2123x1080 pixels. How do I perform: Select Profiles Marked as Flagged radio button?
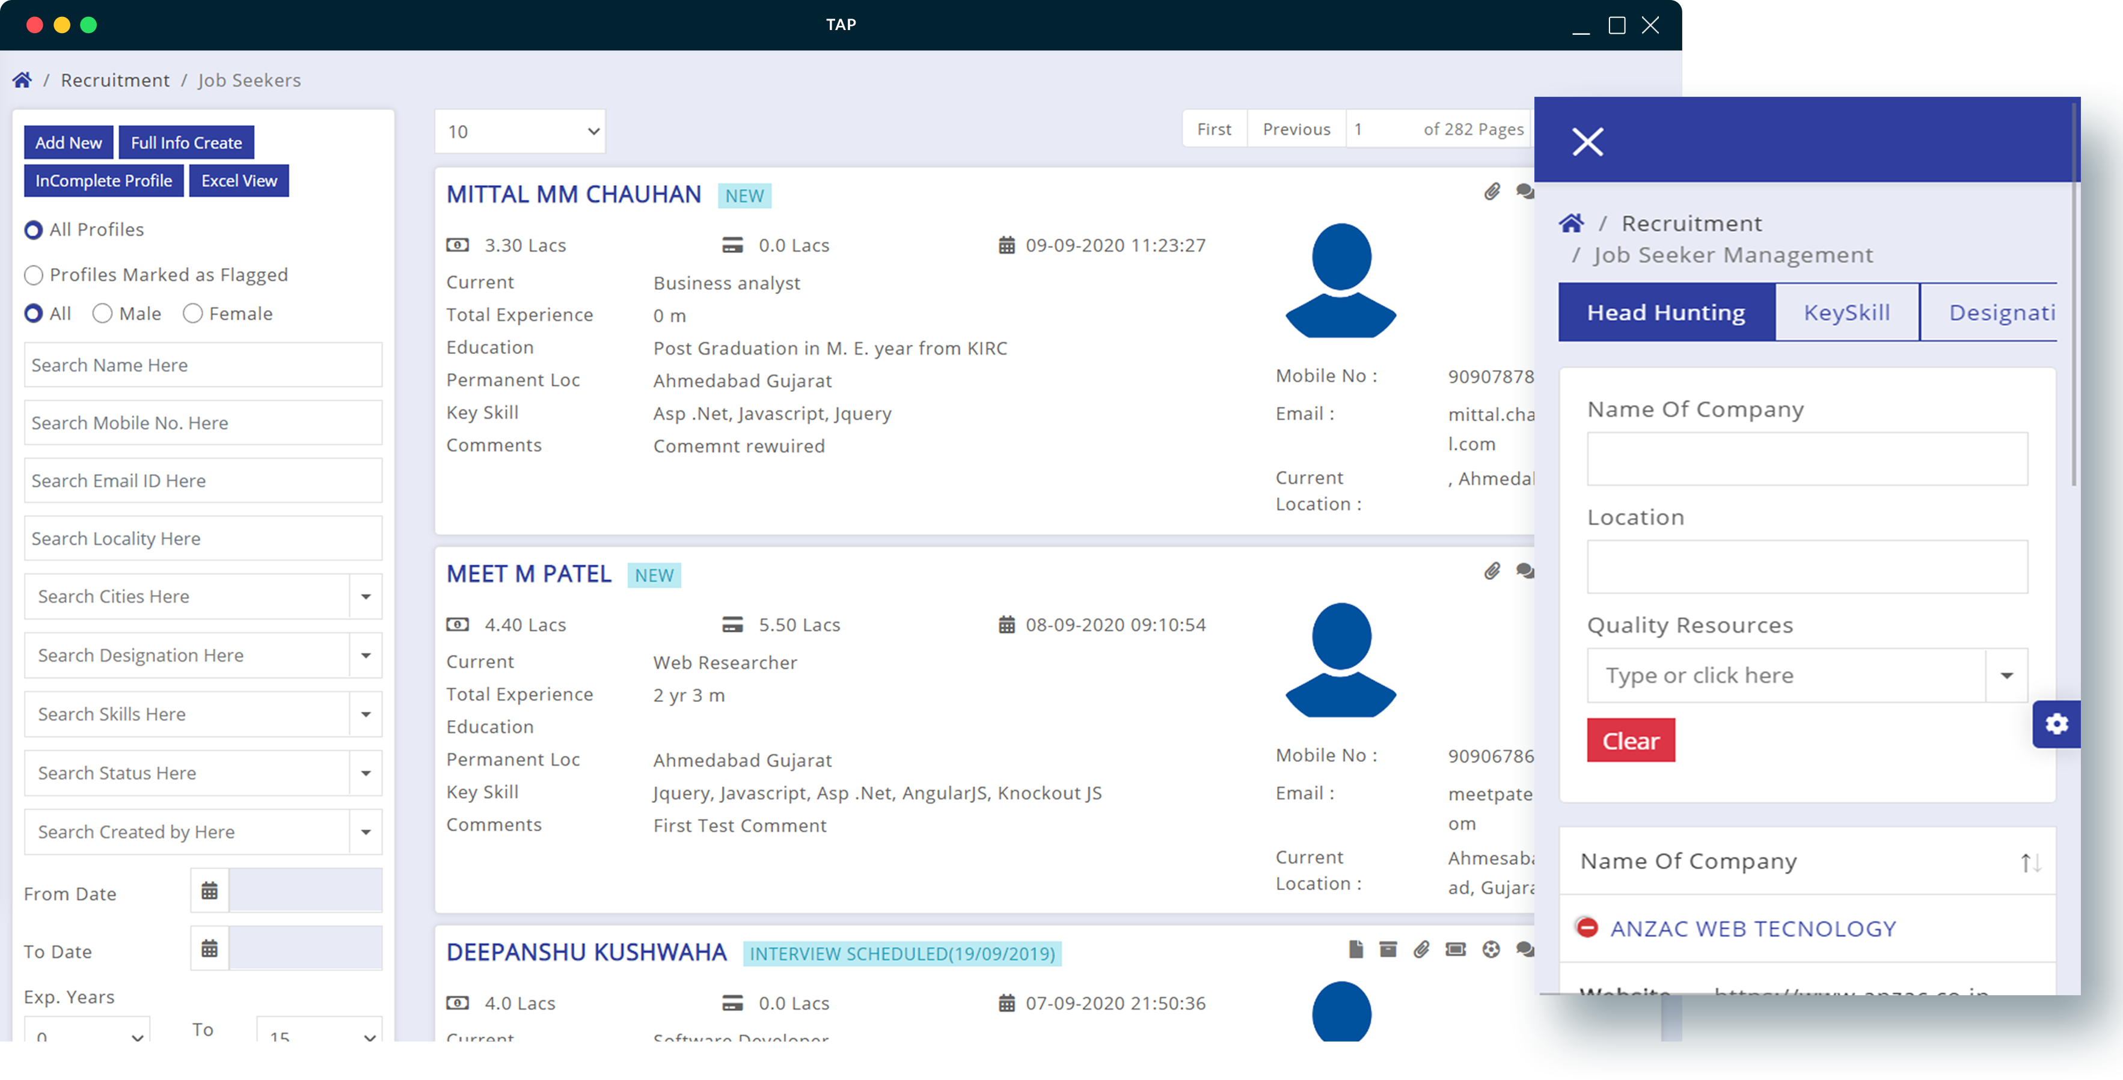[34, 275]
